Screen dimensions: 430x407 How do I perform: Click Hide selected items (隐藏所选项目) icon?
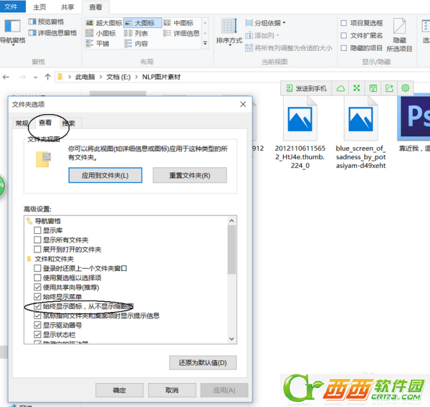[400, 35]
